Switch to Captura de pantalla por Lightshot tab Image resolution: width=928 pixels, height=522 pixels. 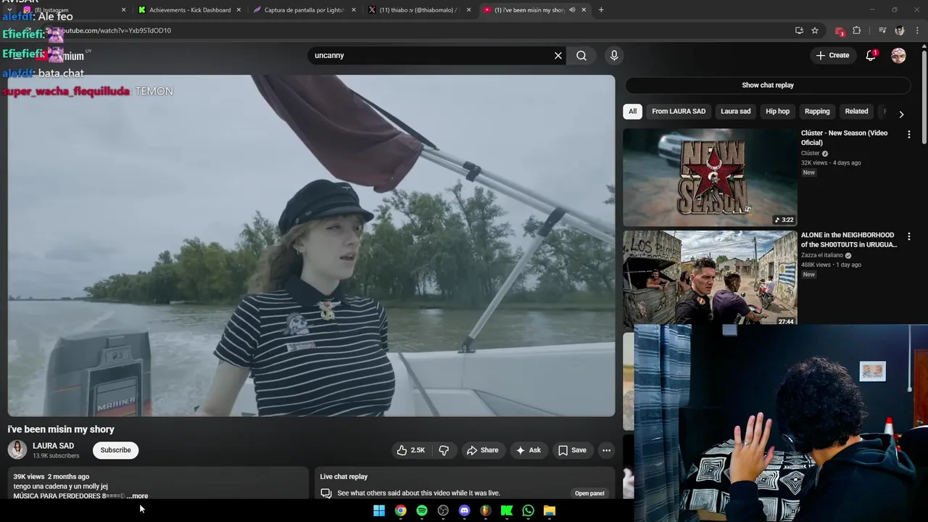[304, 10]
